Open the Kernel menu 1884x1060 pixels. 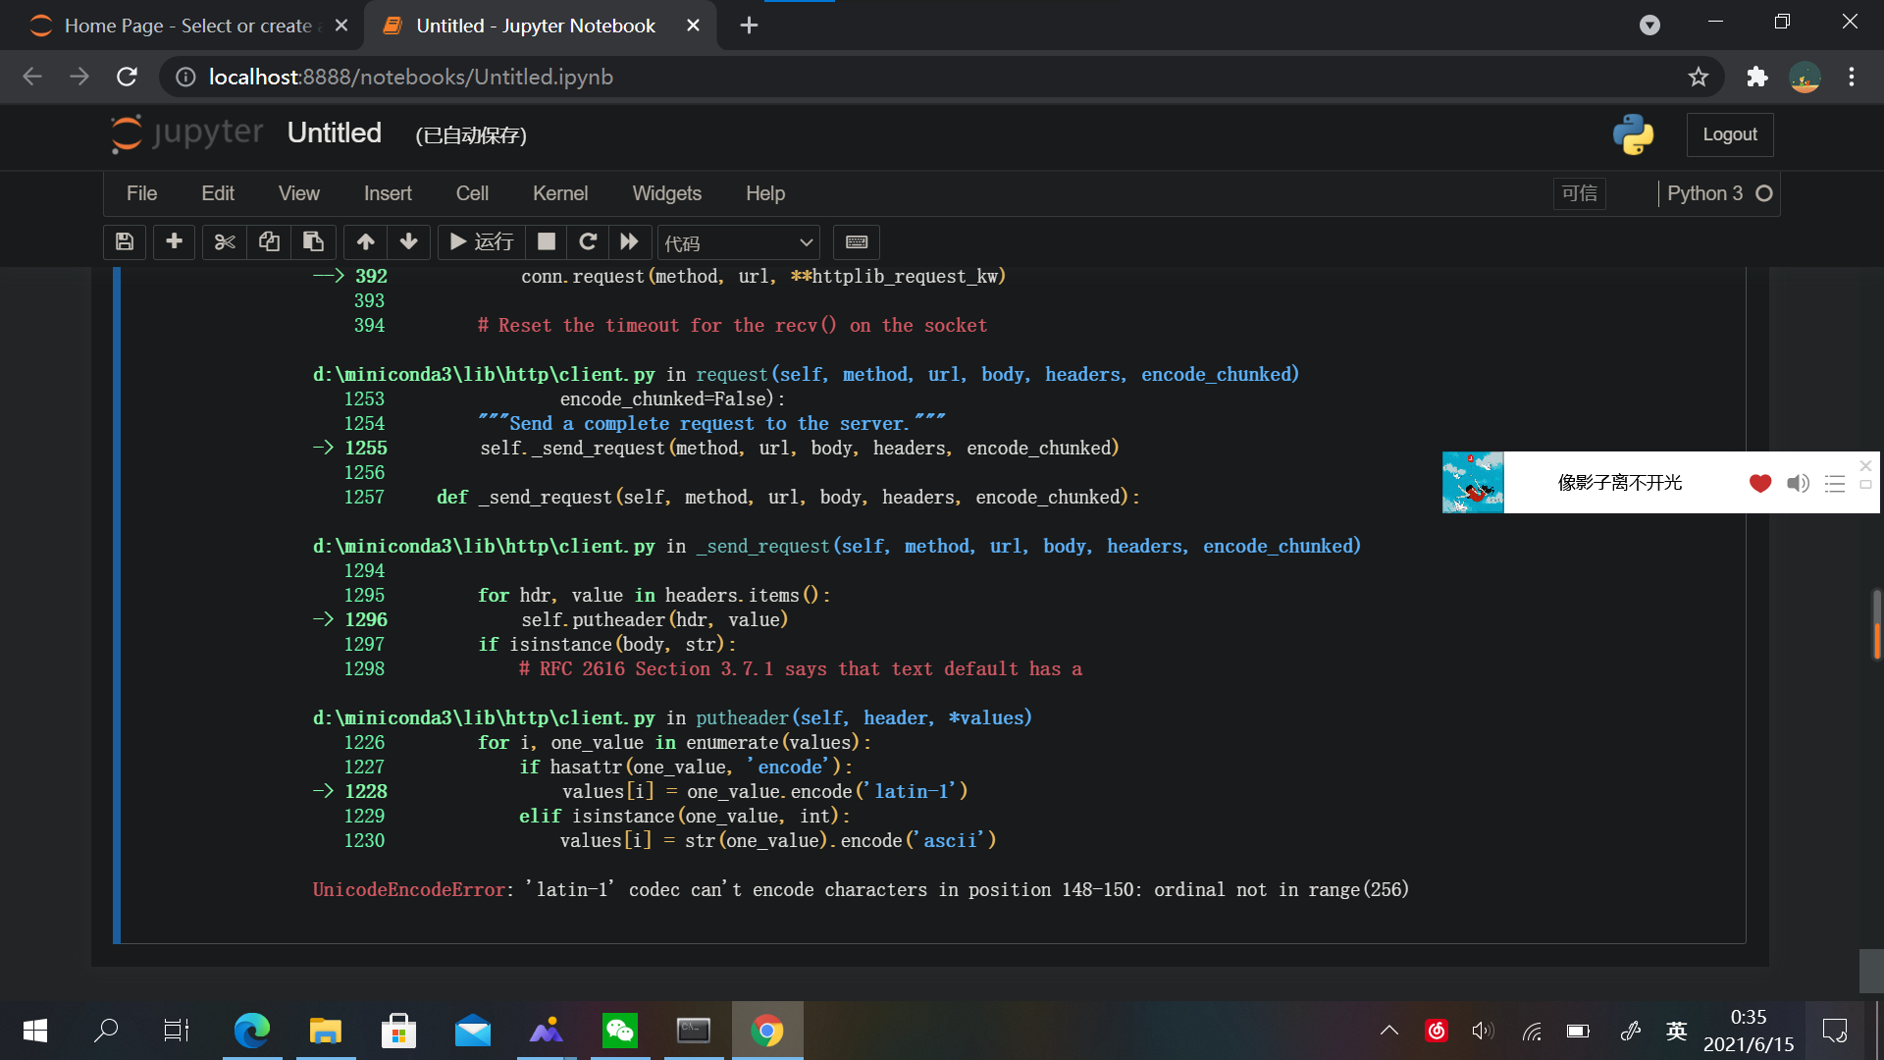[560, 193]
